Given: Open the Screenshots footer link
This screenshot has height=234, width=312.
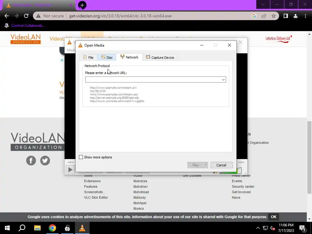Looking at the screenshot, I should click(x=93, y=192).
